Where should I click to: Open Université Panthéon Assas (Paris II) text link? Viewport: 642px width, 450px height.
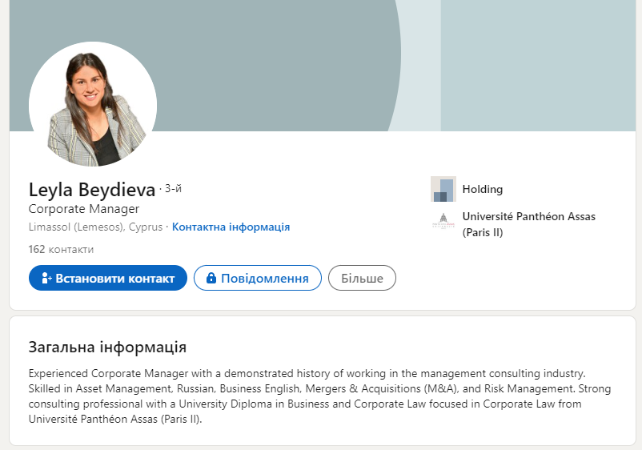(x=528, y=224)
